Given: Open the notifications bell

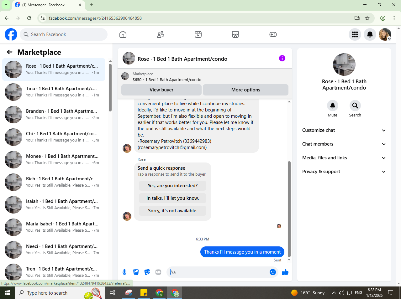Looking at the screenshot, I should point(370,34).
